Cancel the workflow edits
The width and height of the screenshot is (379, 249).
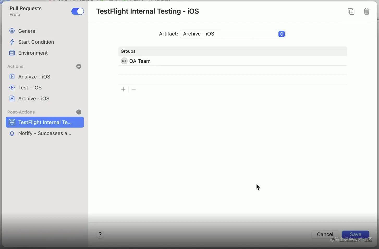pyautogui.click(x=325, y=234)
